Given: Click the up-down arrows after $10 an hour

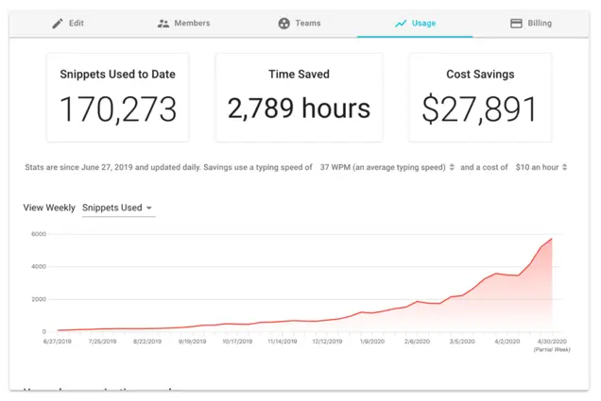Looking at the screenshot, I should click(565, 167).
